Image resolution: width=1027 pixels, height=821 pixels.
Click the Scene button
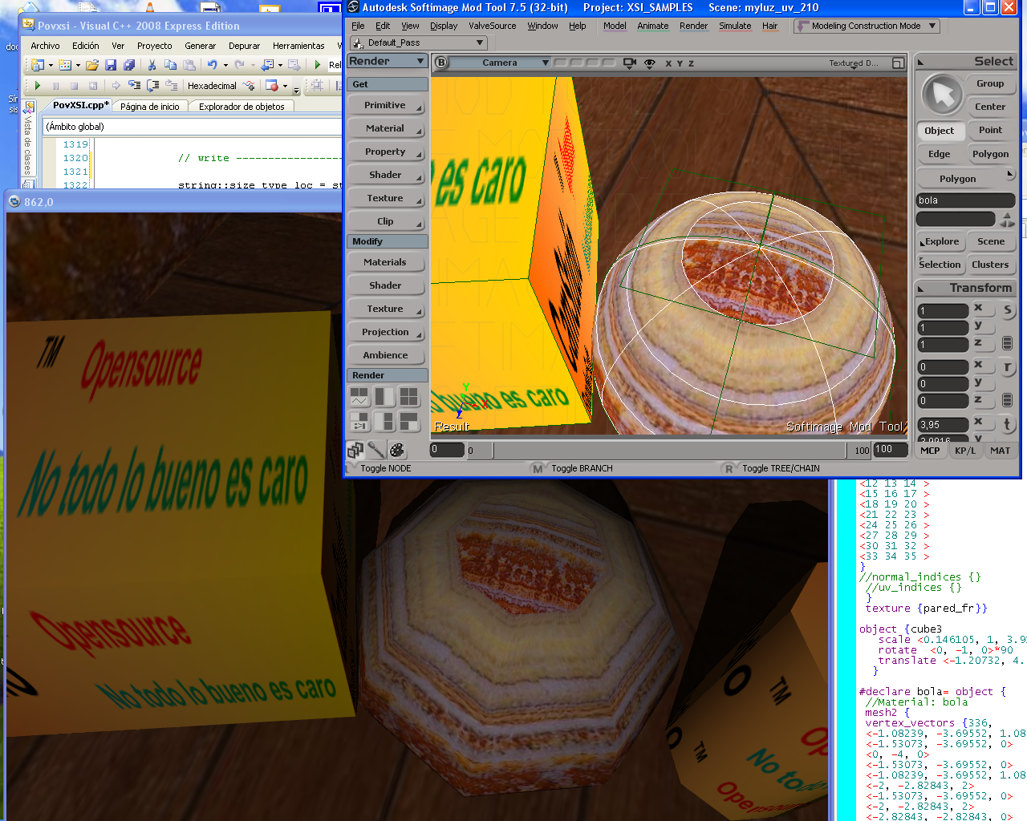tap(991, 241)
